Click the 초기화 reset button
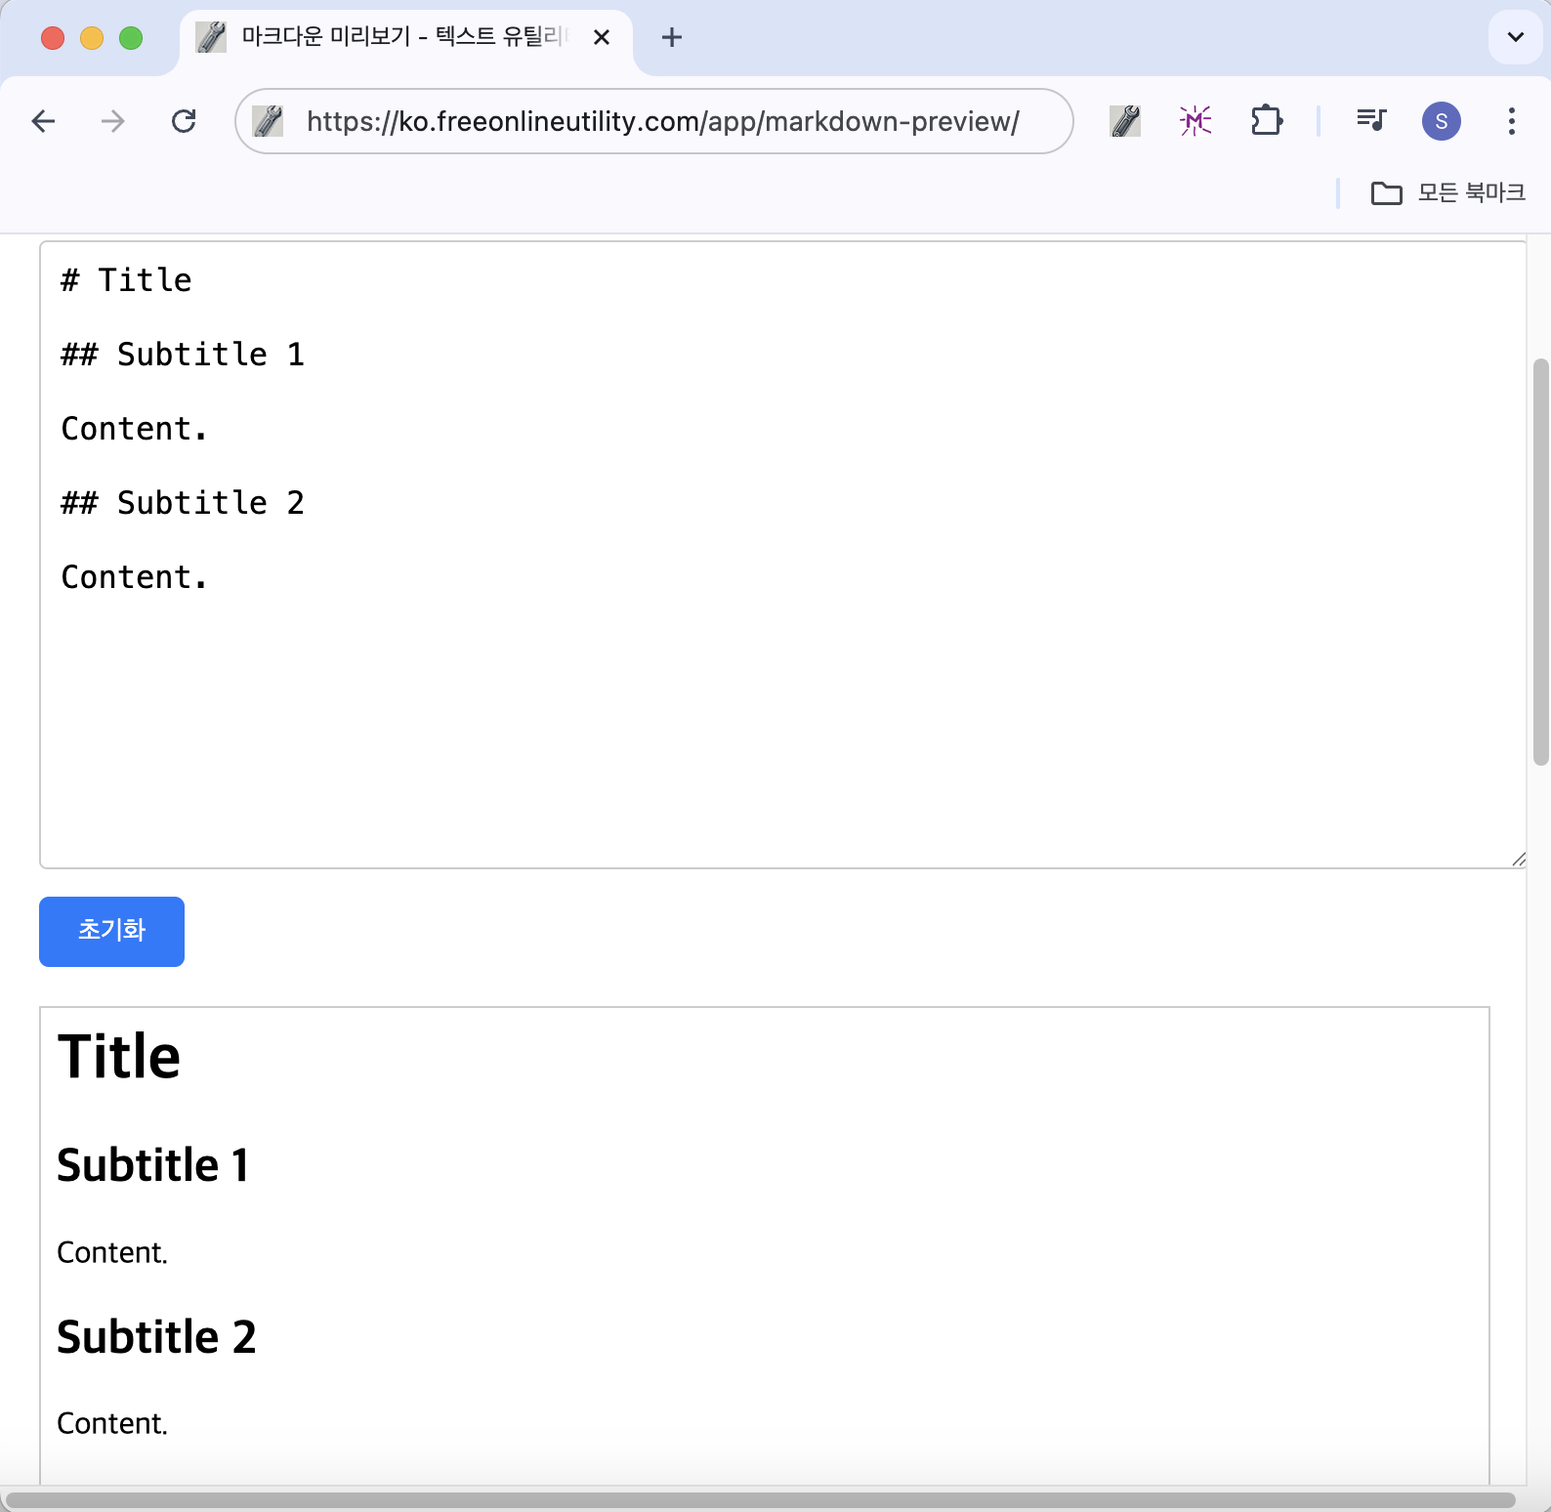Image resolution: width=1551 pixels, height=1512 pixels. pyautogui.click(x=111, y=931)
